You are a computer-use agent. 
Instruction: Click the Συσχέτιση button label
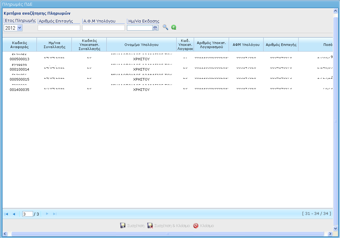(136, 226)
